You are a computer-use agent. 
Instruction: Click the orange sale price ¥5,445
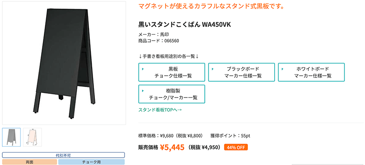pos(172,147)
